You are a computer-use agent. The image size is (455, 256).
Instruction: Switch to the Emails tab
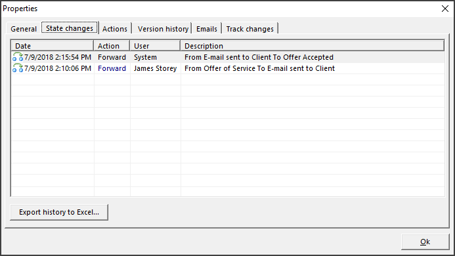coord(207,29)
